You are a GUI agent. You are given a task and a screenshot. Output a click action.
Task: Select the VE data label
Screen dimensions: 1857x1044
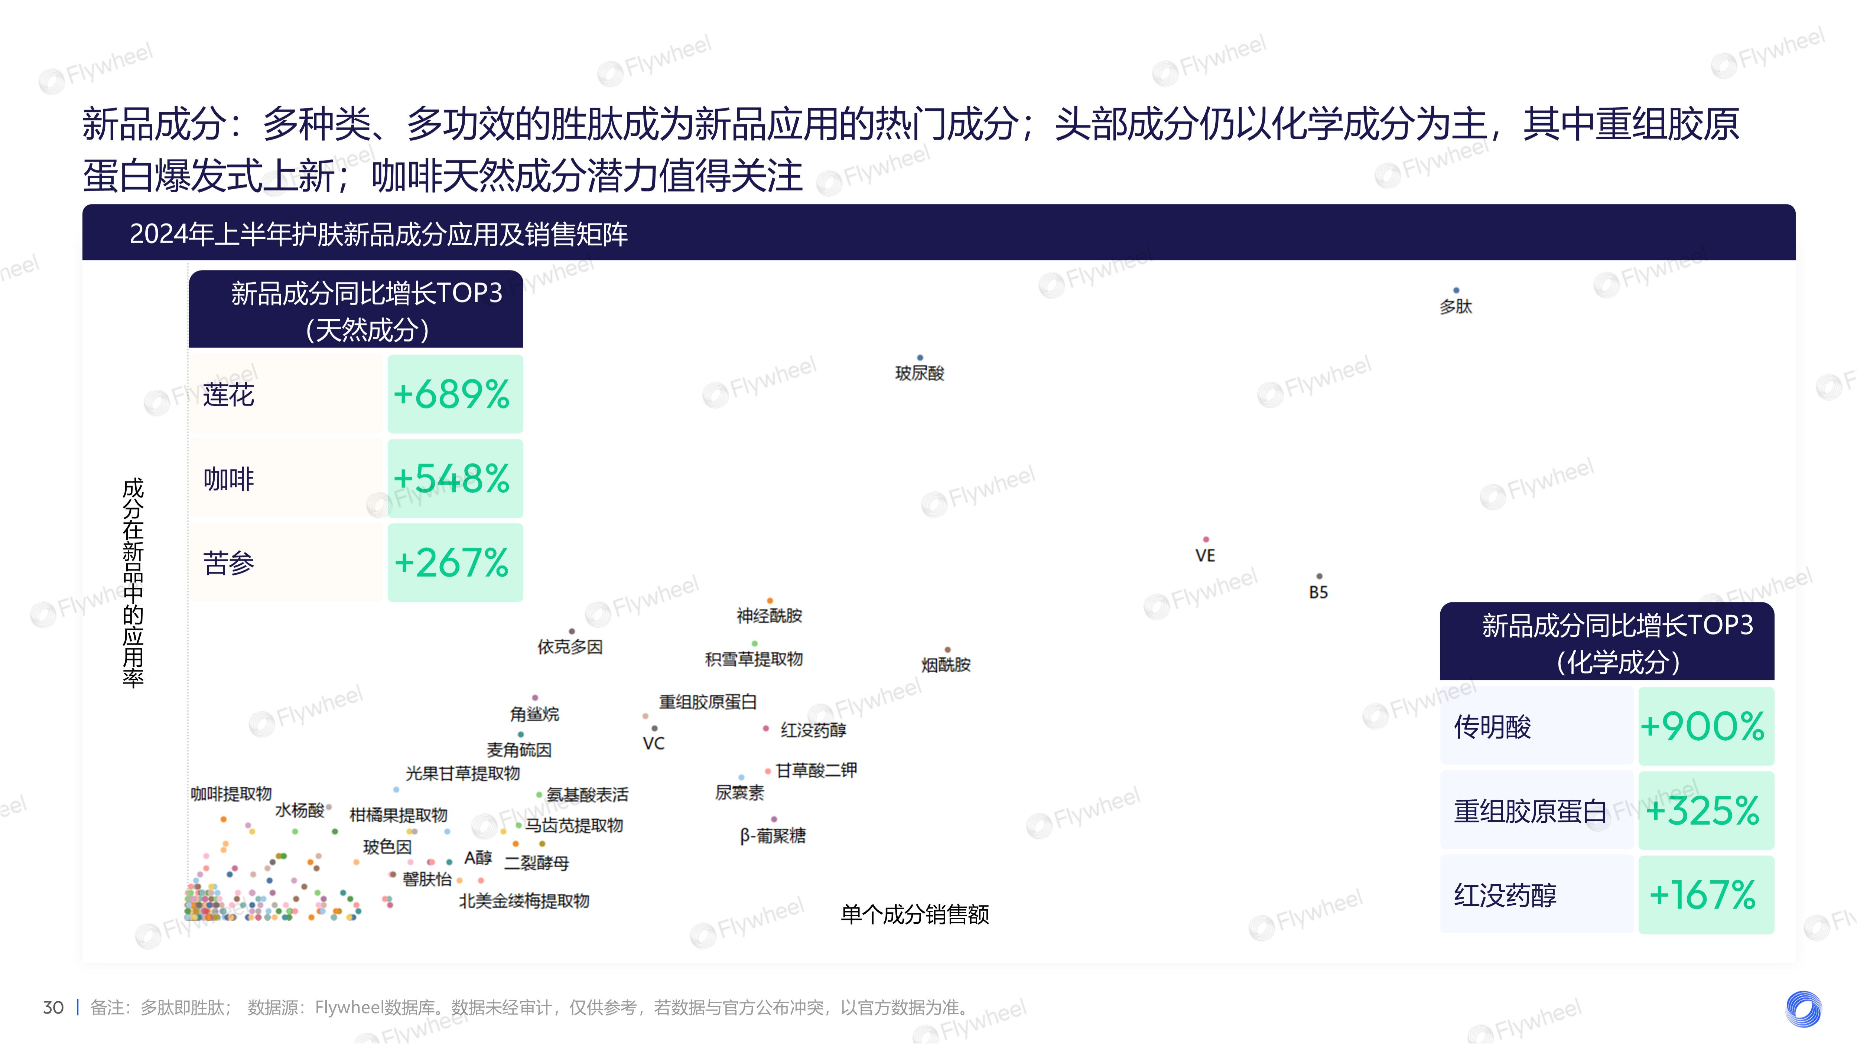1204,555
